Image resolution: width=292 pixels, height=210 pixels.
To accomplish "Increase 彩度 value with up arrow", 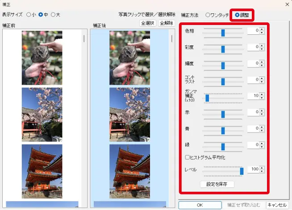I will point(262,45).
